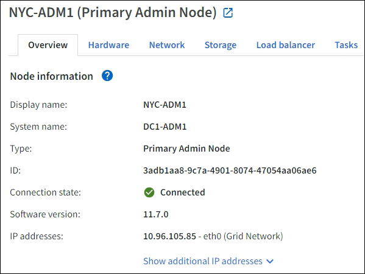The height and width of the screenshot is (274, 365).
Task: Select the node ID value text
Action: pos(230,170)
